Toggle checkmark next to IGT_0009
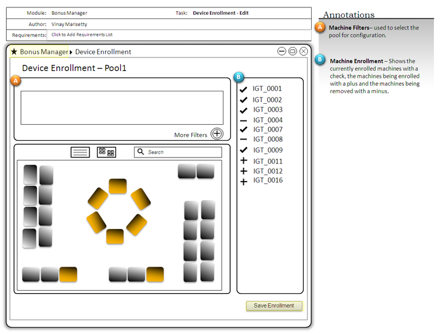The height and width of the screenshot is (334, 445). coord(244,150)
